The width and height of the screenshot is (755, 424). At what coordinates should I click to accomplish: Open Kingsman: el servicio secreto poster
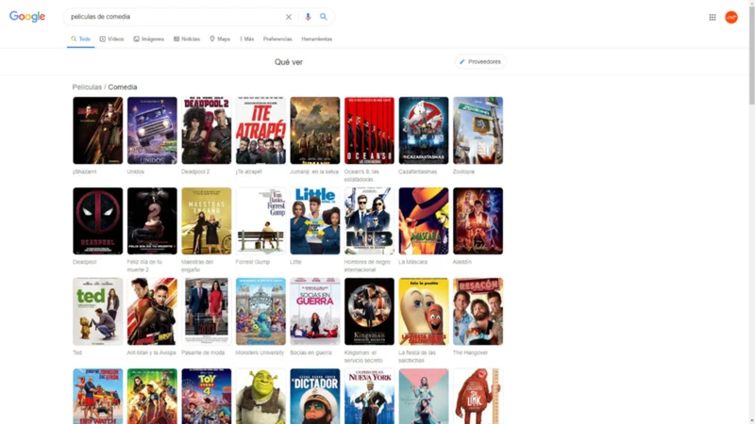tap(369, 312)
